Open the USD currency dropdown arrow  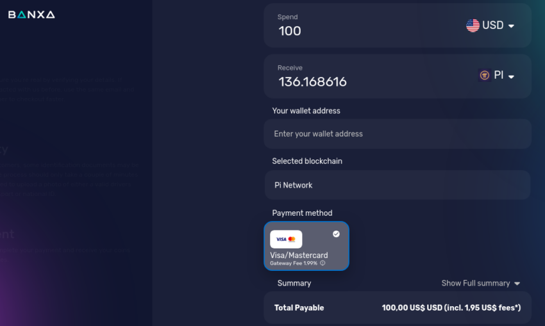coord(511,26)
